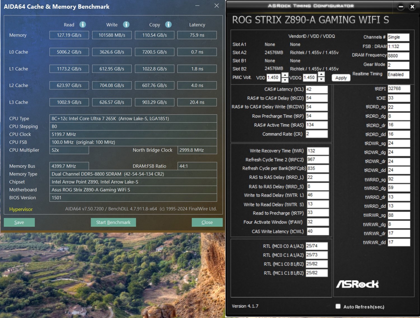Click the tCKE value field
The width and height of the screenshot is (420, 318).
click(x=399, y=98)
